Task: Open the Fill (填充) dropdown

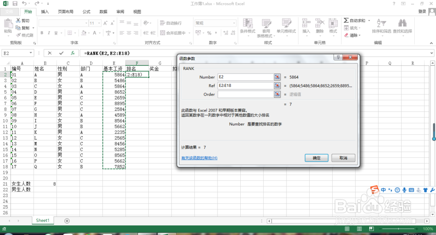Action: [x=352, y=28]
